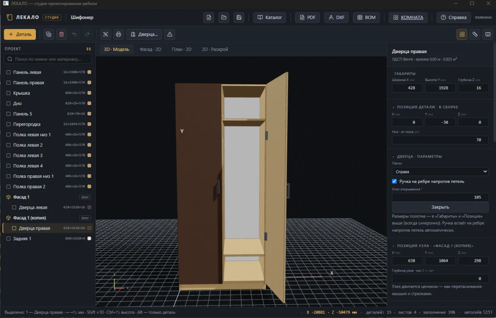Switch to the План · 2D tab
Image resolution: width=496 pixels, height=318 pixels.
181,50
